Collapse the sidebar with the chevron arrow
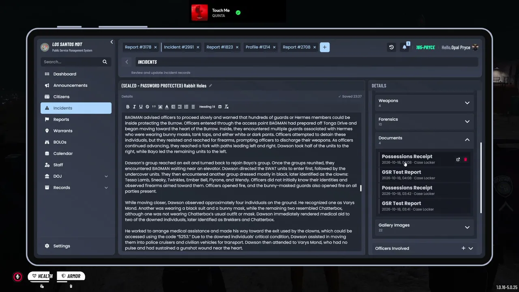Viewport: 519px width, 292px height. pos(112,42)
